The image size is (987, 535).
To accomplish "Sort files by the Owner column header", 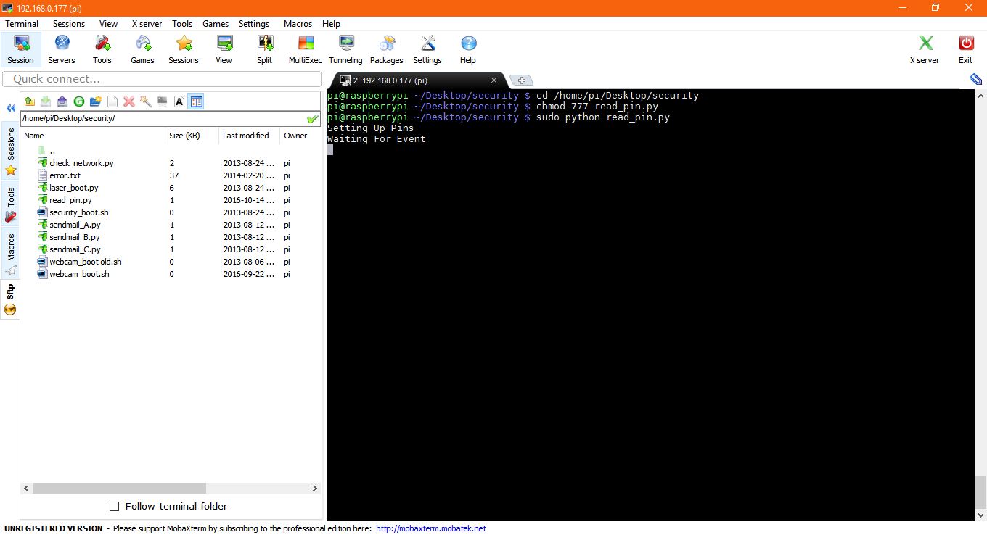I will pyautogui.click(x=299, y=136).
